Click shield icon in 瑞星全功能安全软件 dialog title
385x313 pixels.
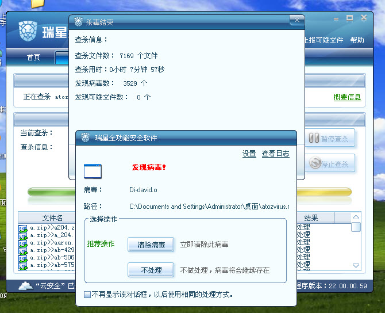pyautogui.click(x=86, y=138)
